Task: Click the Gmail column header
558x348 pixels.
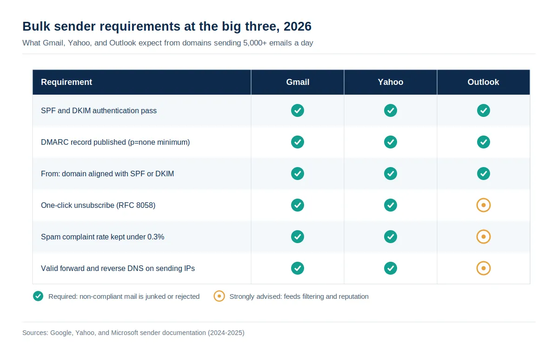Action: tap(298, 82)
